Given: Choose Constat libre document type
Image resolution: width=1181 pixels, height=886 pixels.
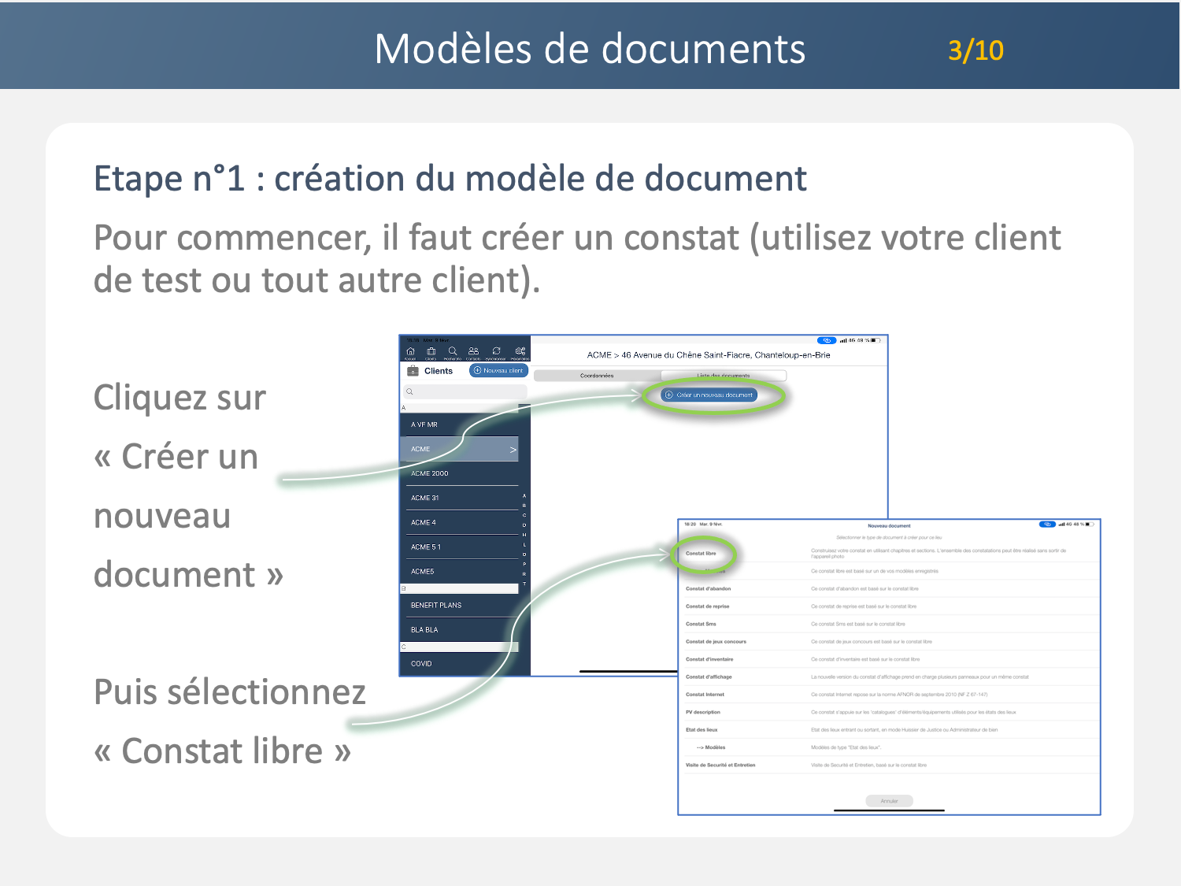Looking at the screenshot, I should 701,554.
